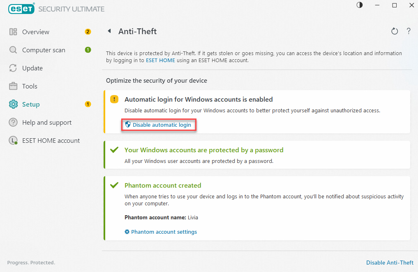Click the Setup notification badge 1
This screenshot has height=272, width=418.
pyautogui.click(x=88, y=104)
